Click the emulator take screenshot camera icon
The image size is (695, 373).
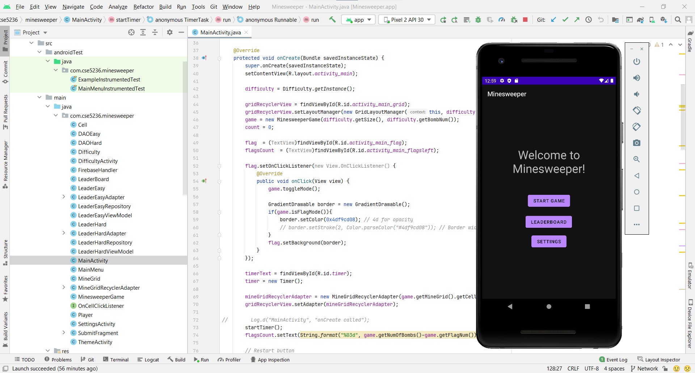pyautogui.click(x=637, y=143)
